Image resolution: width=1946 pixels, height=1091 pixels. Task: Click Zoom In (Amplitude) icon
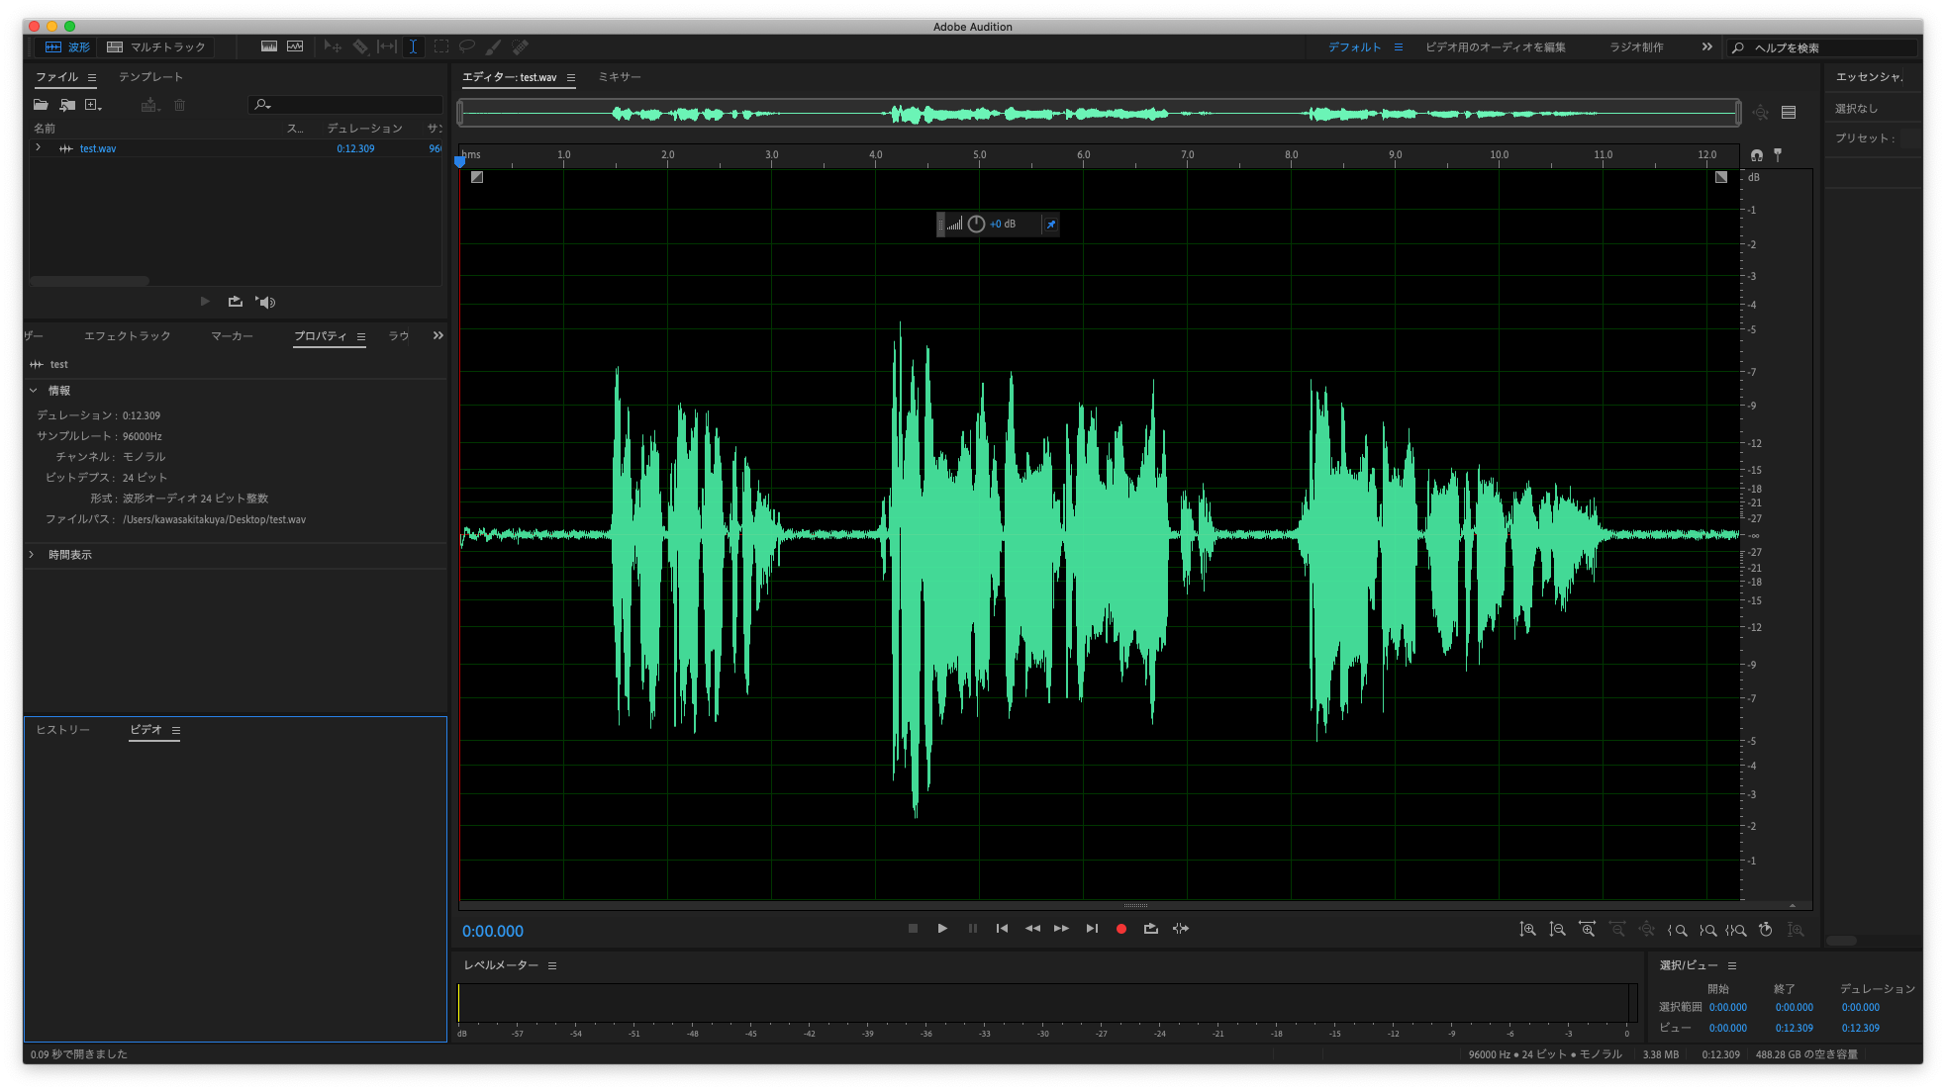pos(1527,930)
